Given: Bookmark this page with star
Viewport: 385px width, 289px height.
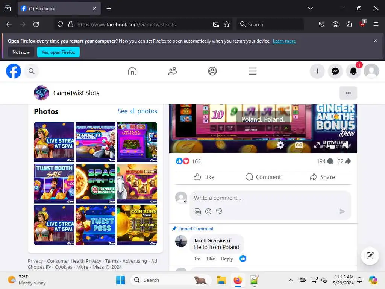Looking at the screenshot, I should coord(227,24).
